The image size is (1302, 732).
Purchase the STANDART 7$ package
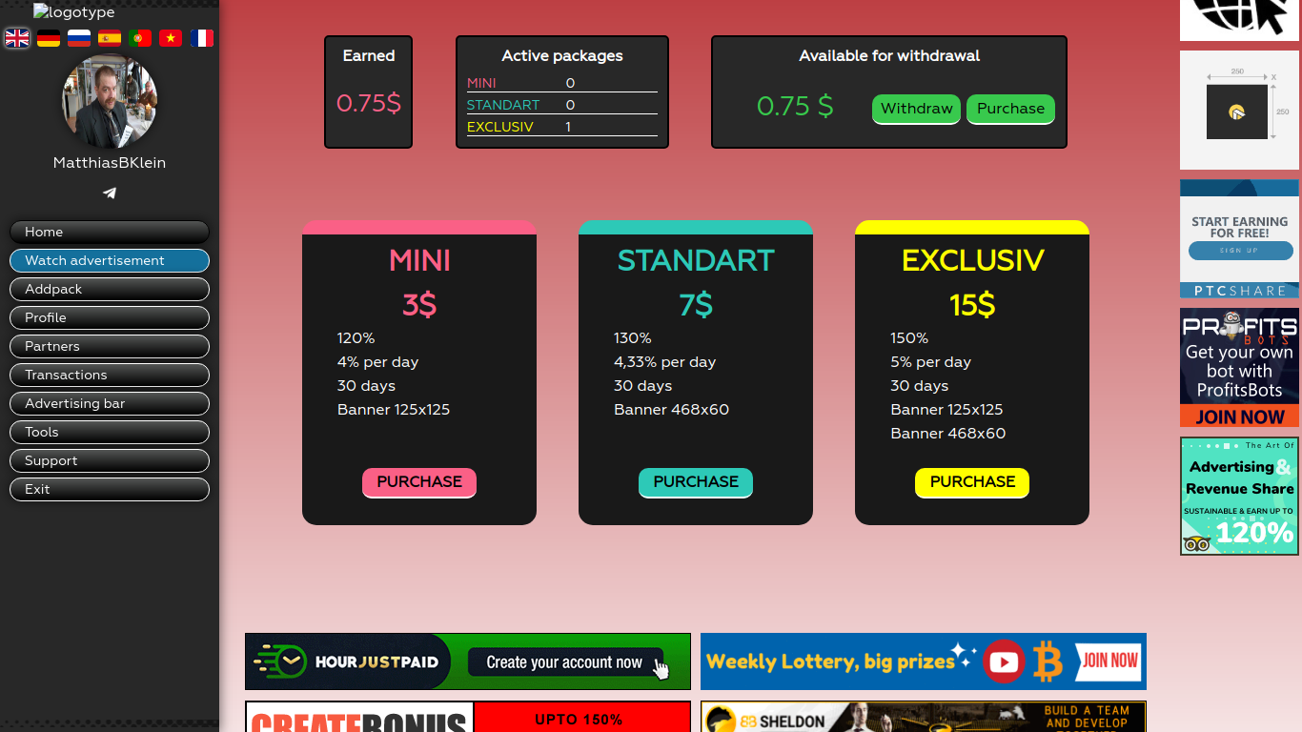(x=696, y=482)
